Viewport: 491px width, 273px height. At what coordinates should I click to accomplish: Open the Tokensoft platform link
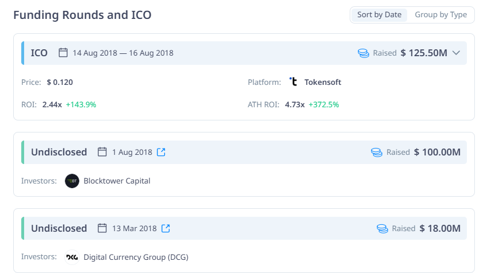[323, 82]
